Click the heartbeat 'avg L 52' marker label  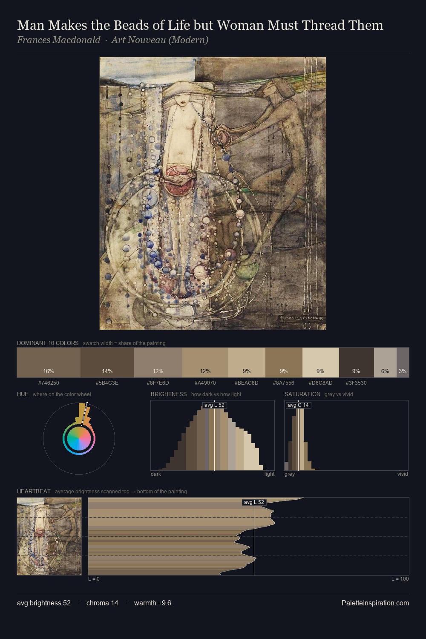254,502
